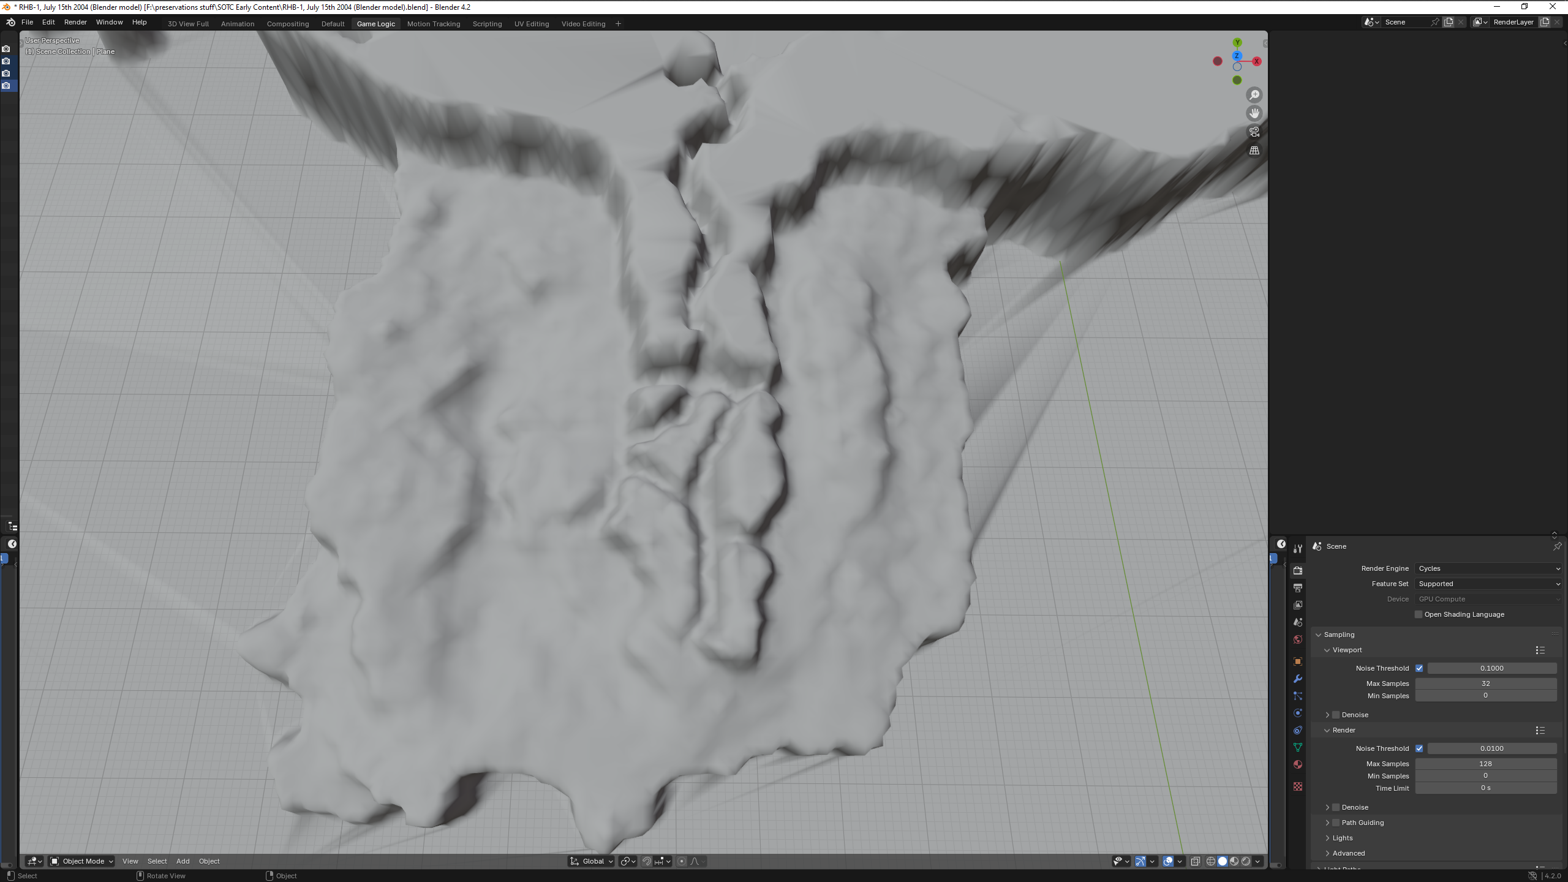Enable Render Denoise checkbox
This screenshot has height=882, width=1568.
tap(1336, 807)
